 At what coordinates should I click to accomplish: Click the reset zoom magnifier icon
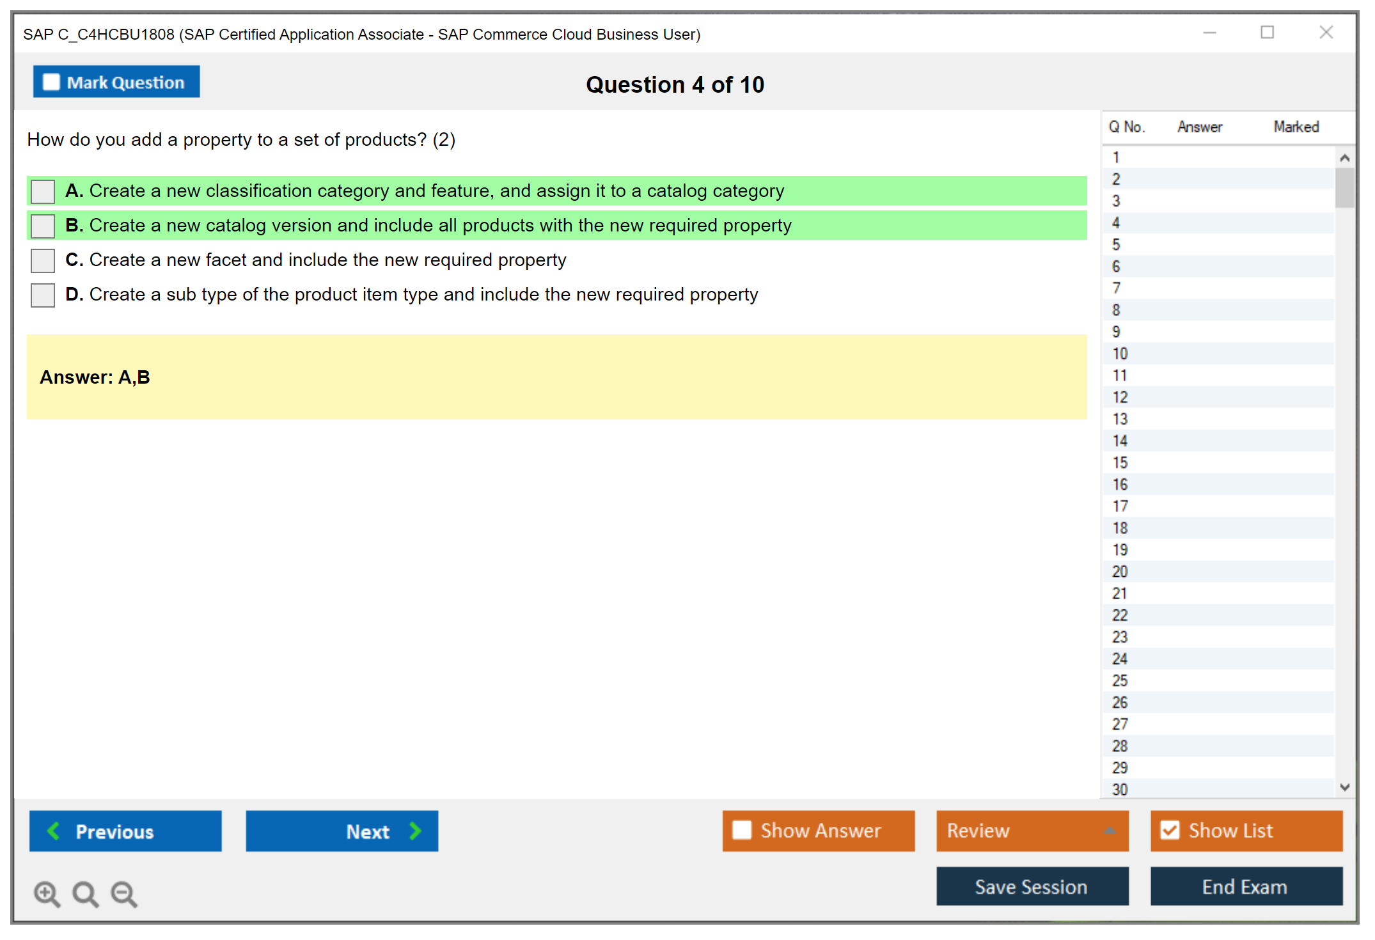(x=85, y=893)
